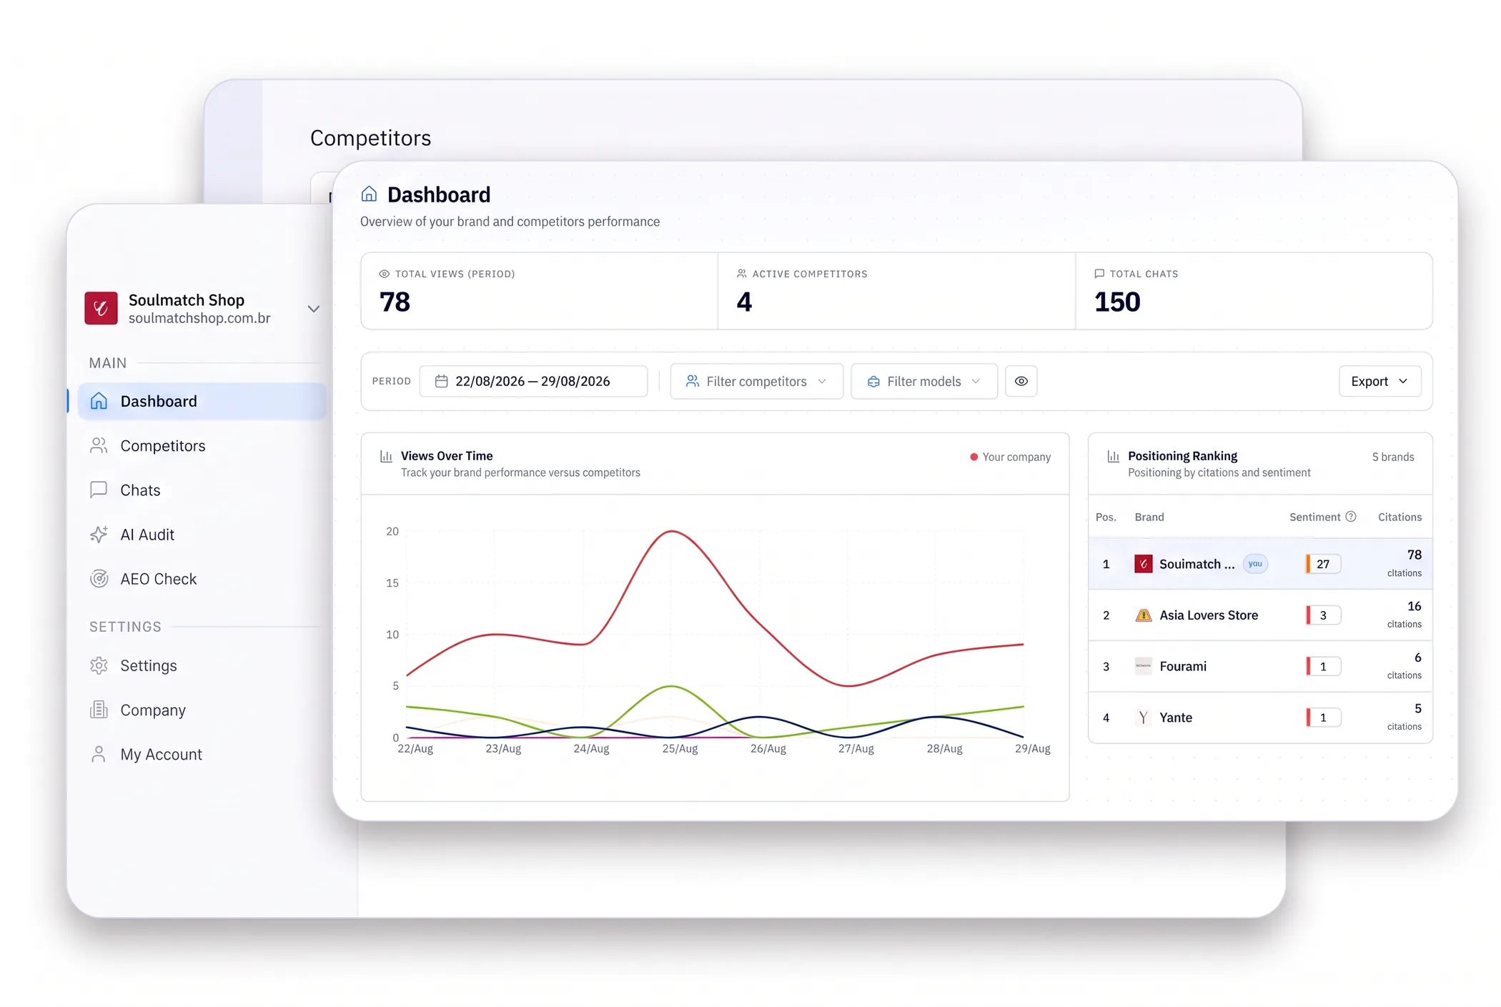This screenshot has height=1007, width=1501.
Task: Click the sentiment score 27 badge
Action: 1323,564
